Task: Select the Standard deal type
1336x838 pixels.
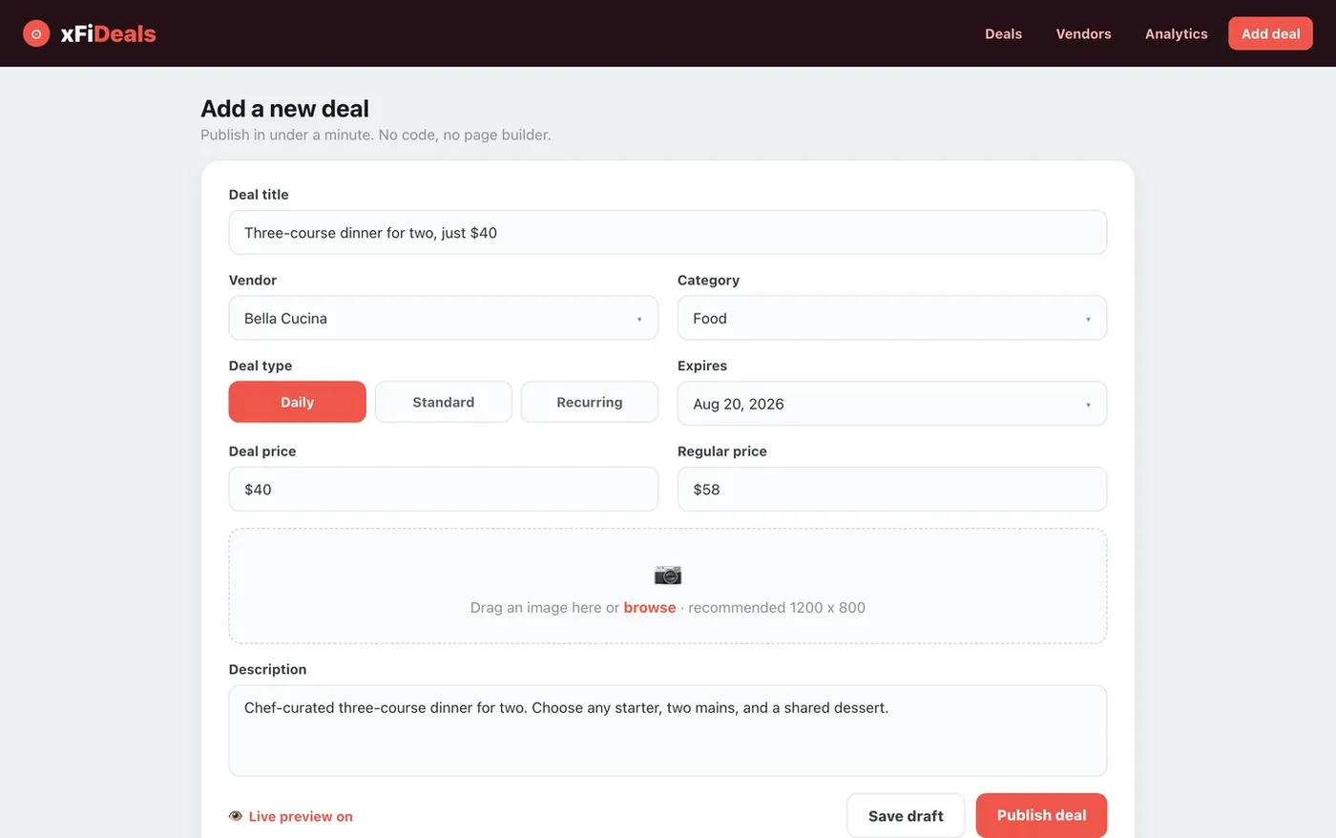Action: (444, 402)
